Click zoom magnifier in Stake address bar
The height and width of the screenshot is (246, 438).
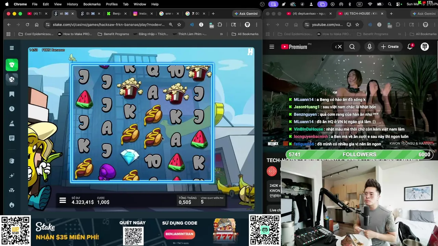(171, 25)
